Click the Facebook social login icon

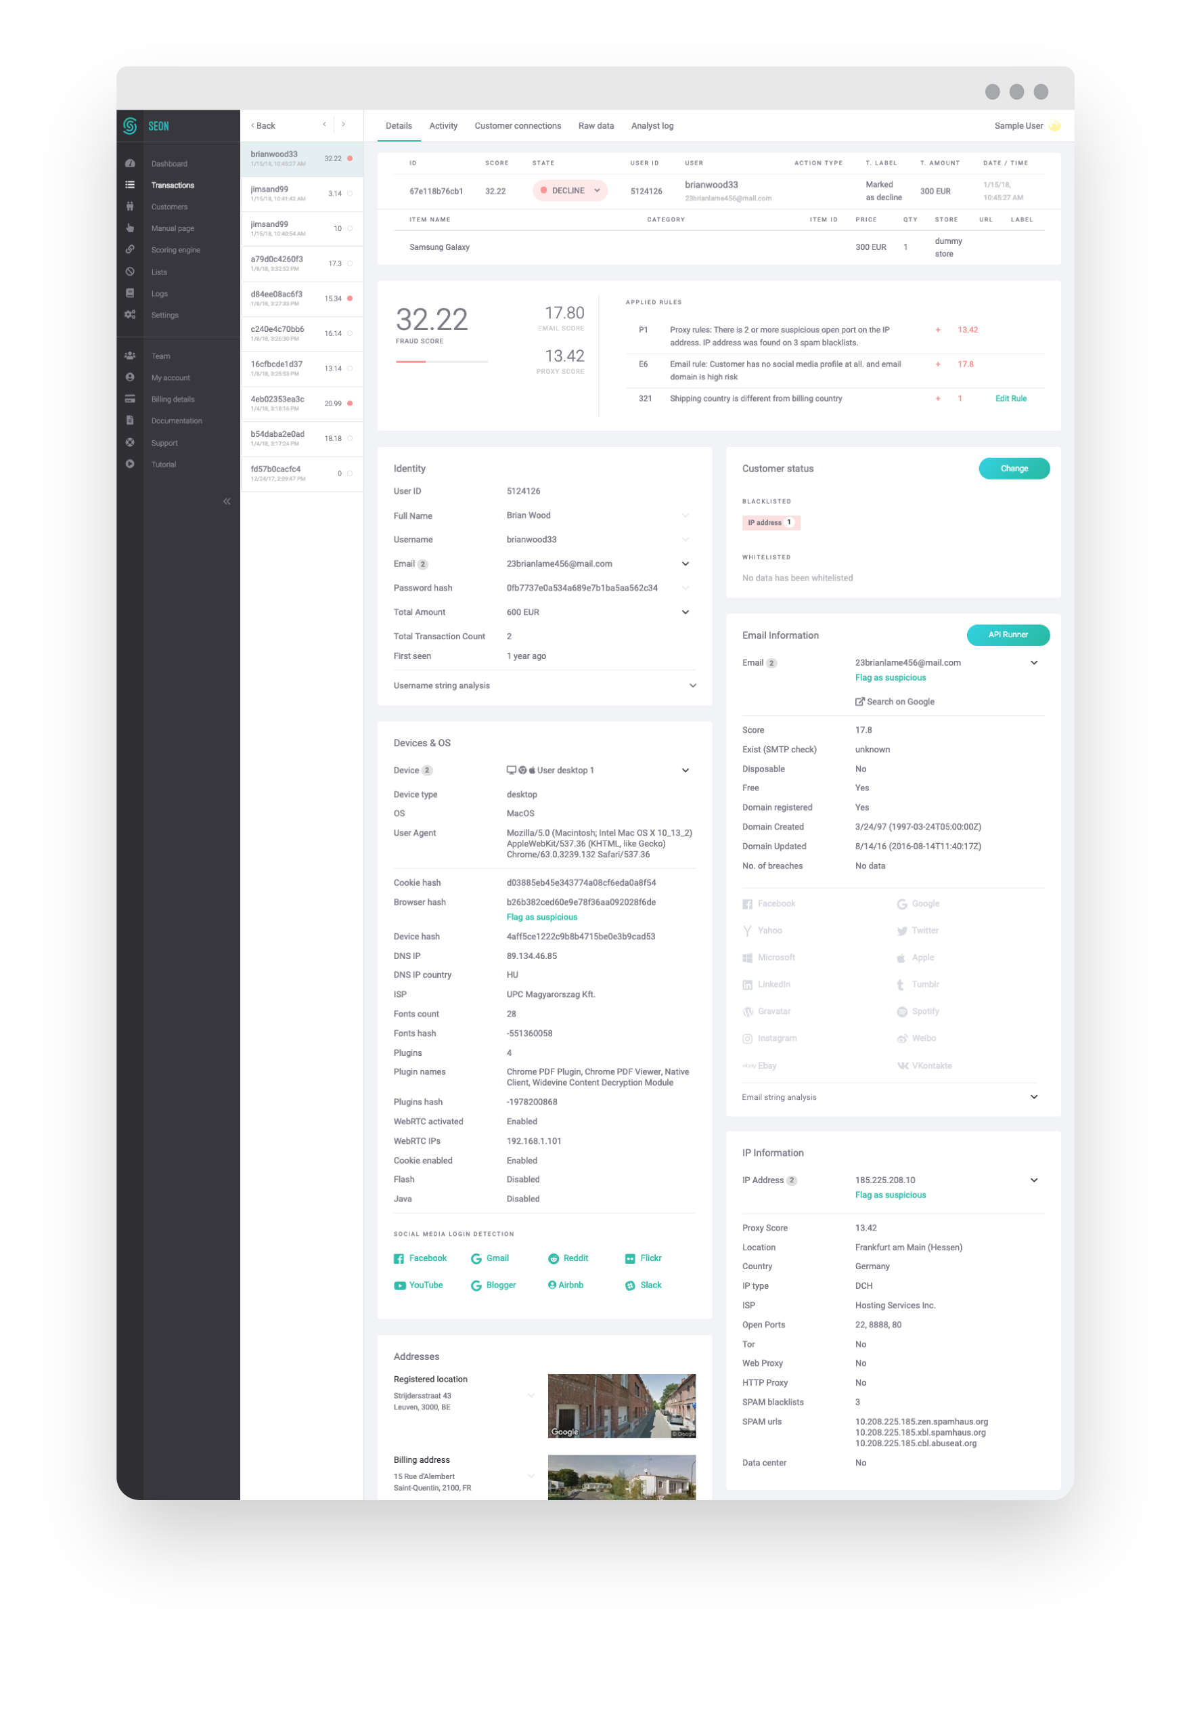click(399, 1259)
